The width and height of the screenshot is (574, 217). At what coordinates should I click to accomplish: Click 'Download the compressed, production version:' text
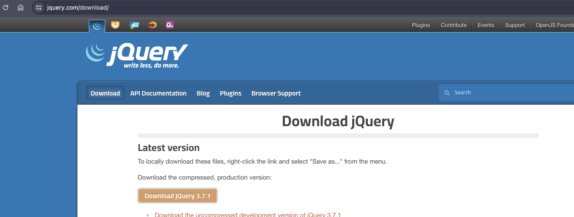[205, 177]
